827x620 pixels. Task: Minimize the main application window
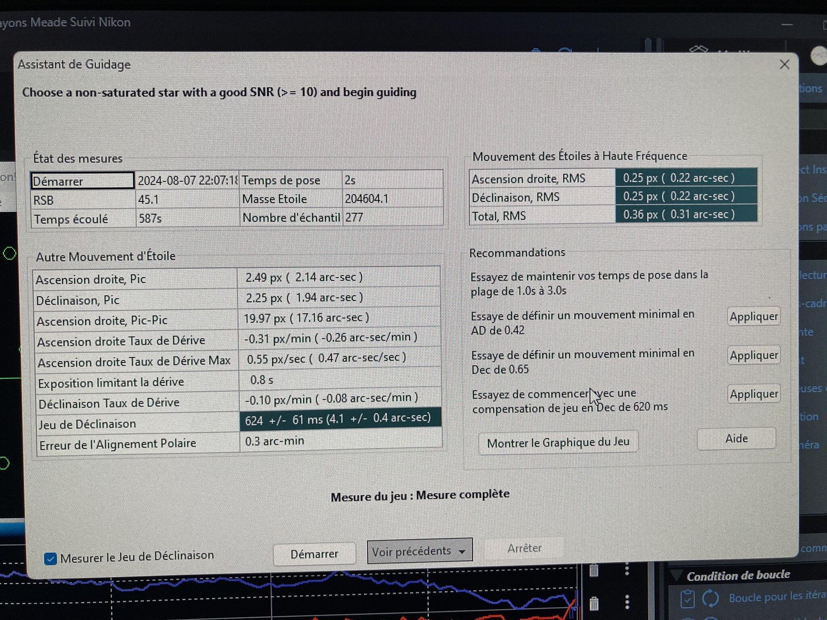pyautogui.click(x=787, y=25)
